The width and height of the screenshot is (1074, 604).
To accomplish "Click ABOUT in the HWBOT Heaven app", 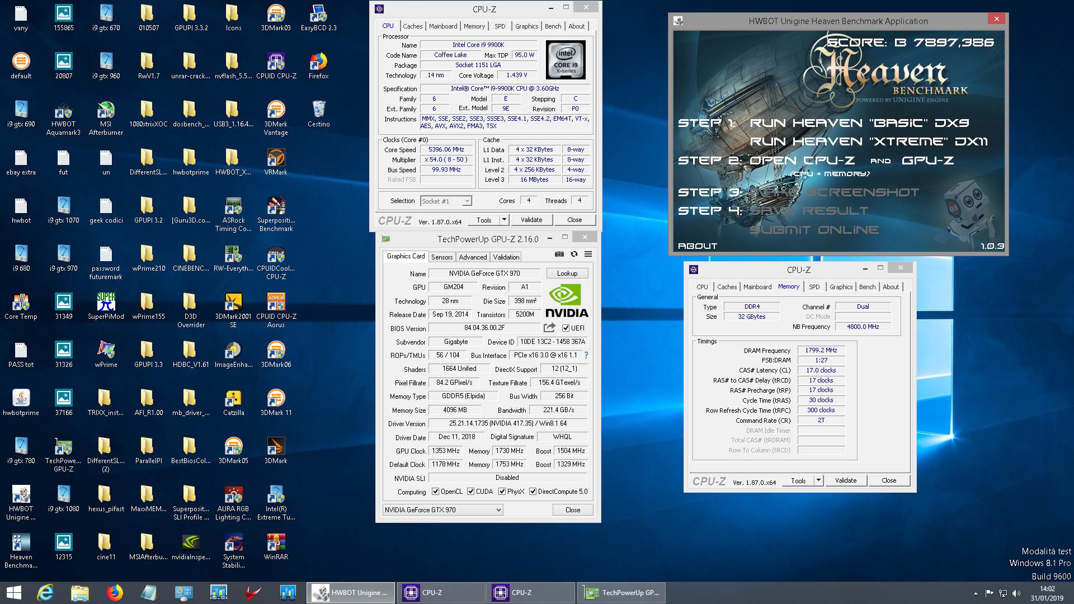I will pyautogui.click(x=698, y=246).
